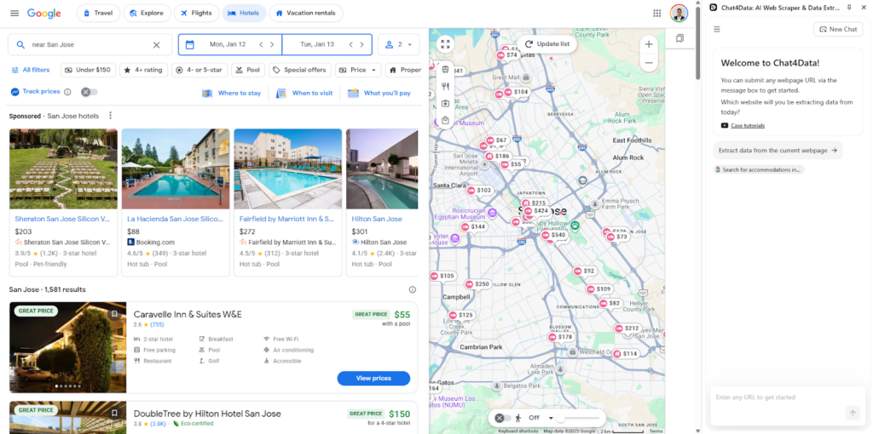873x434 pixels.
Task: Click the Track prices info icon
Action: pyautogui.click(x=67, y=92)
